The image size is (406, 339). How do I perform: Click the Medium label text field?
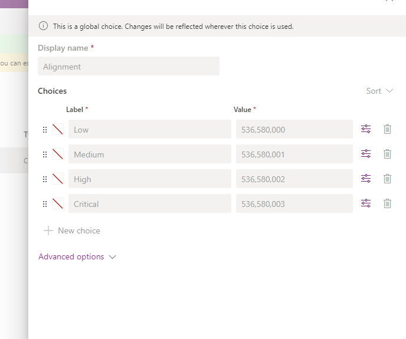tap(149, 154)
